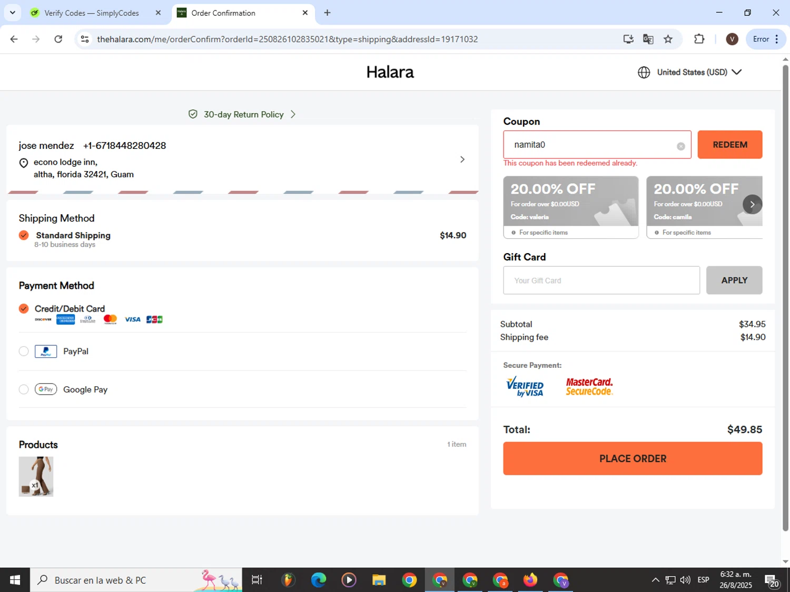Open Microsoft Edge from the taskbar
Screen dimensions: 790x592
tap(319, 580)
